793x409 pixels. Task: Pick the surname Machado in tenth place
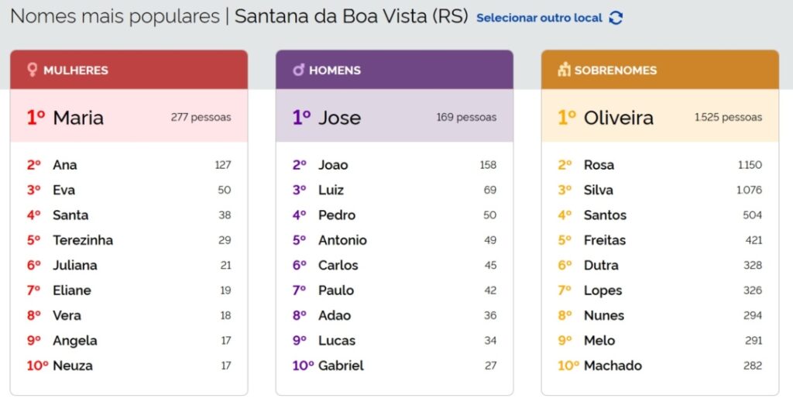pyautogui.click(x=613, y=366)
